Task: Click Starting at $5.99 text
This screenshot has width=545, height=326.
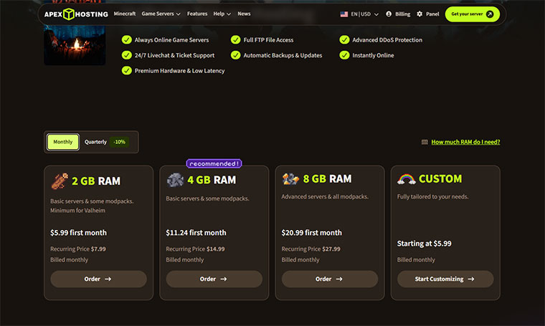Action: click(425, 244)
